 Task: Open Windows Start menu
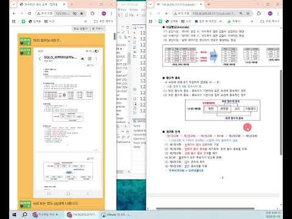coord(14,215)
